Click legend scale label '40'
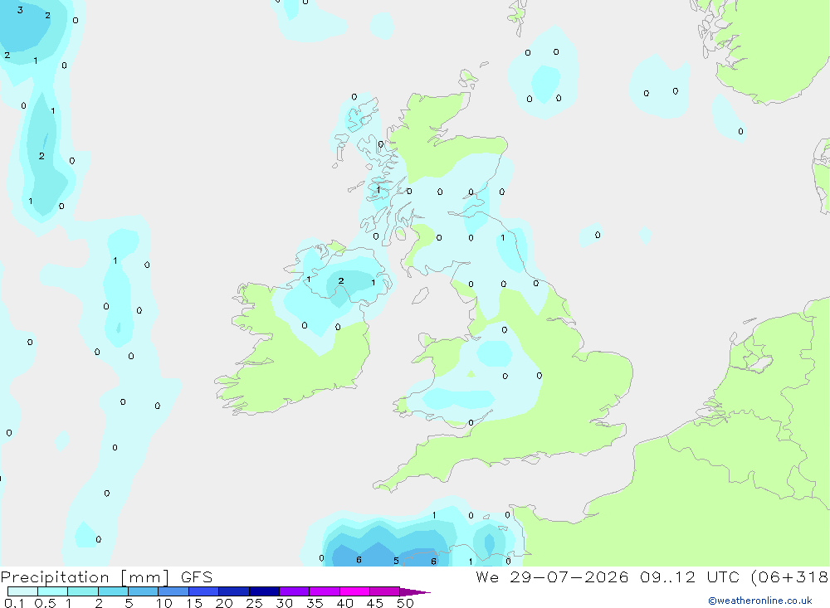Viewport: 830px width, 608px height. [x=344, y=603]
